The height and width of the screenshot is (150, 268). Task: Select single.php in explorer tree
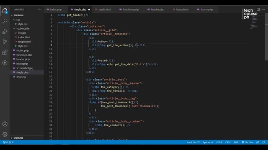click(x=27, y=72)
